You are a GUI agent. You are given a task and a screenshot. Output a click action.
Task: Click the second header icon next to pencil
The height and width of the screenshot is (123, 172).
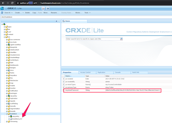(48, 8)
